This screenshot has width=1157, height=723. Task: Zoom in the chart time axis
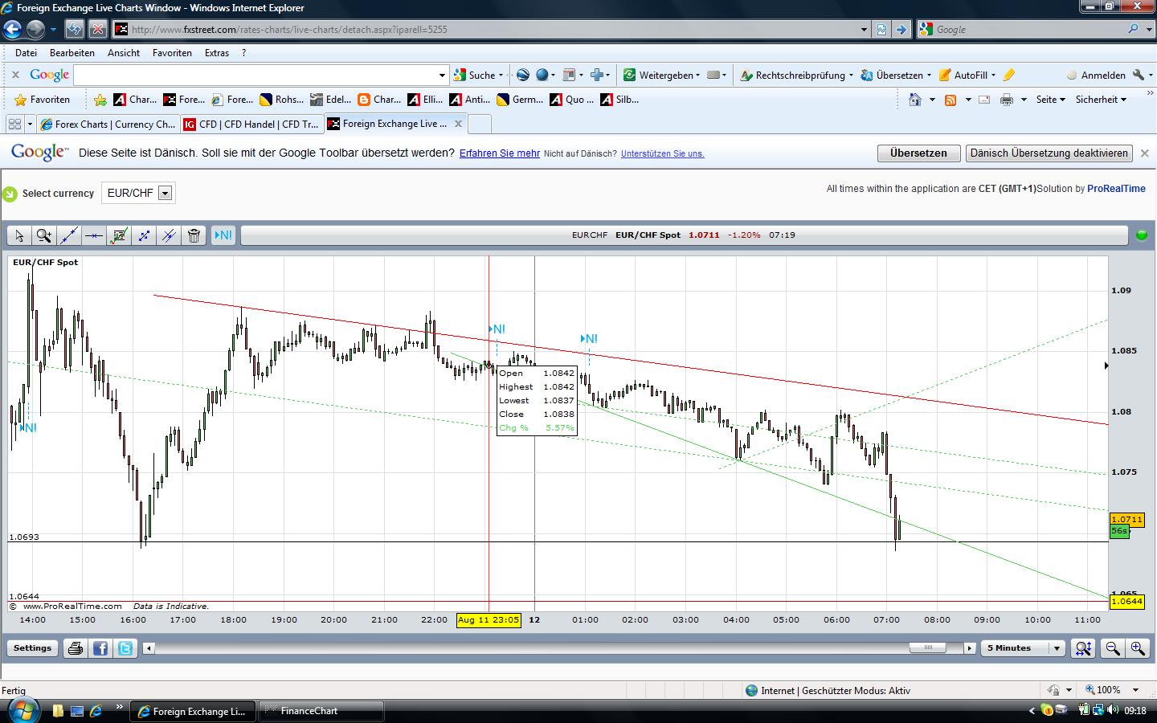point(1138,648)
